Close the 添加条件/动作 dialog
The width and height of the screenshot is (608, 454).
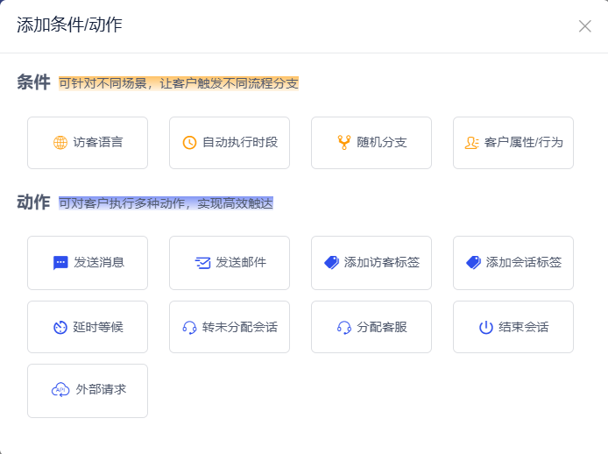(585, 26)
